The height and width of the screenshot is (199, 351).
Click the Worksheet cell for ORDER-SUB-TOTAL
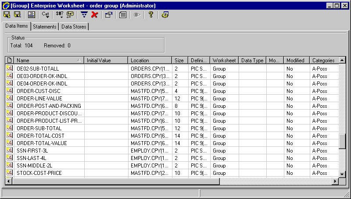pyautogui.click(x=225, y=128)
